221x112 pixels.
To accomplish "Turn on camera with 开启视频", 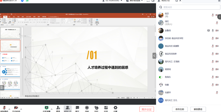I will click(16, 108).
